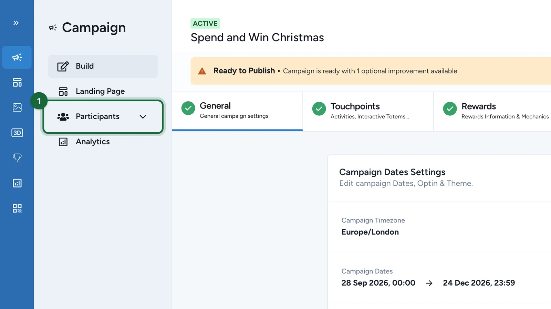
Task: Click the ACTIVE status badge
Action: [205, 23]
